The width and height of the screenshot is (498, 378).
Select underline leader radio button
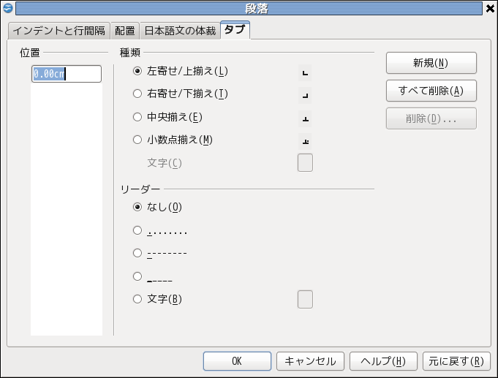point(137,276)
